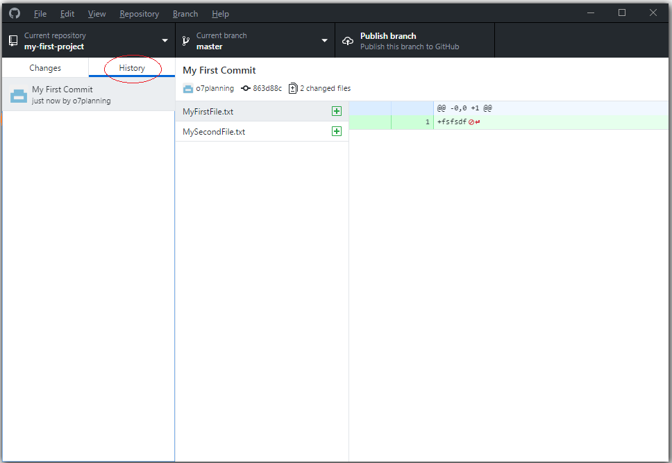
Task: Switch to the History tab
Action: [132, 68]
